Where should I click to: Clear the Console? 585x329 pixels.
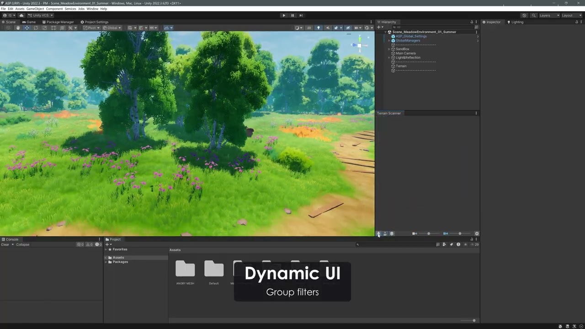[x=5, y=244]
